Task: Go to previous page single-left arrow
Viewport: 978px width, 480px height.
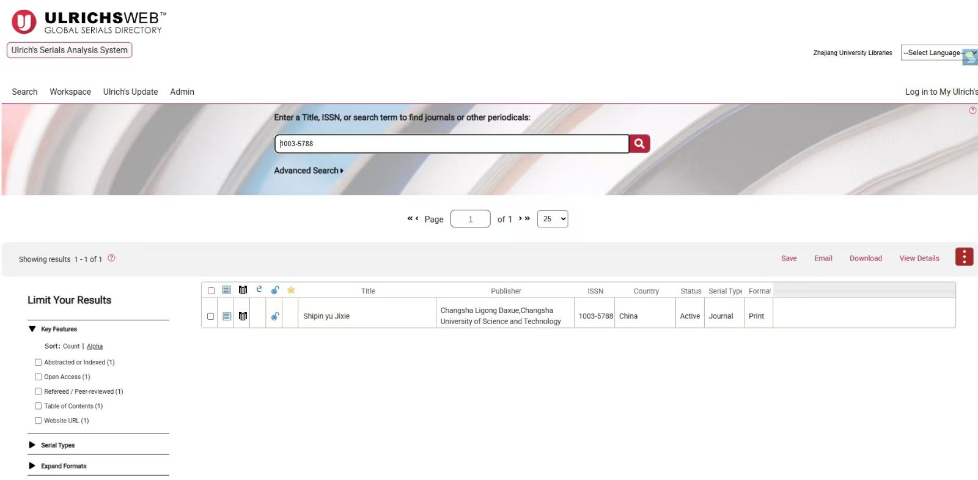Action: pyautogui.click(x=417, y=218)
